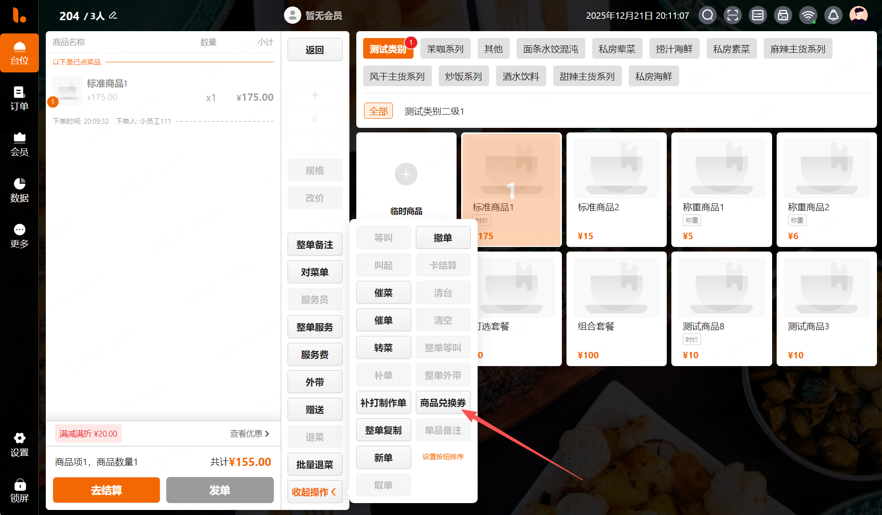Open the notification bell
Screen dimensions: 882x515
[833, 16]
